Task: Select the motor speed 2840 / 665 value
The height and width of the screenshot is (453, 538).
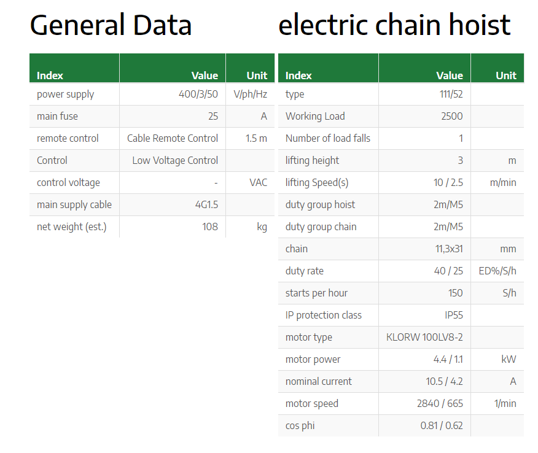Action: tap(440, 404)
